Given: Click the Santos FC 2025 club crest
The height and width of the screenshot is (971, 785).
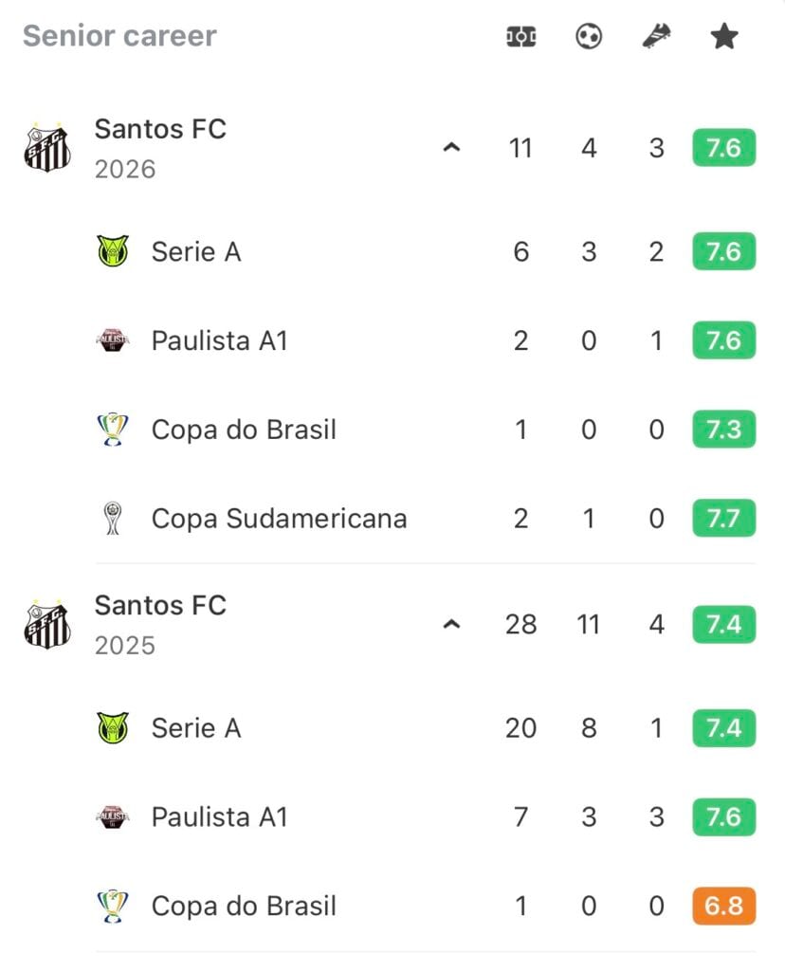Looking at the screenshot, I should [x=47, y=624].
